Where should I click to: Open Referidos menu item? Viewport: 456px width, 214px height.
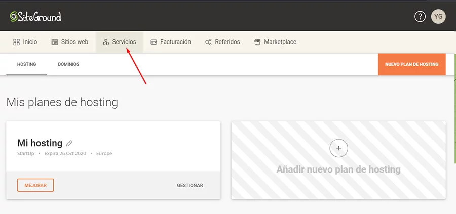pos(222,42)
